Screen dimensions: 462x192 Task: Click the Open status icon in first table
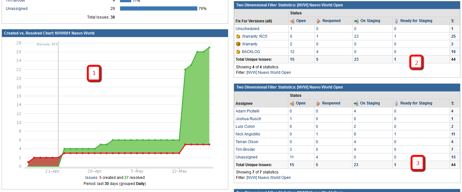[292, 21]
